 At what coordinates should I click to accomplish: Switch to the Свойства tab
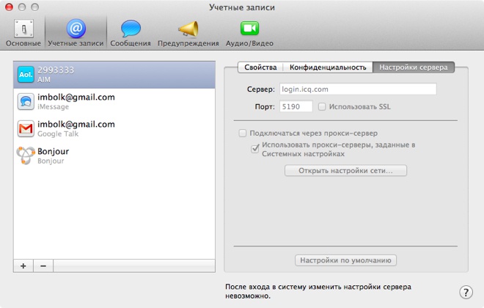260,67
